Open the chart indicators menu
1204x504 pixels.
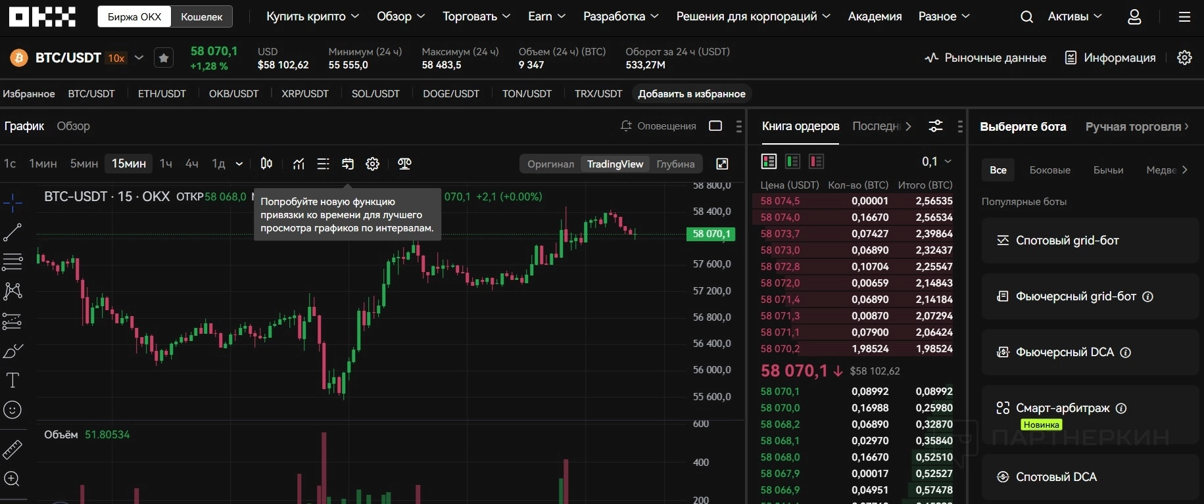299,164
